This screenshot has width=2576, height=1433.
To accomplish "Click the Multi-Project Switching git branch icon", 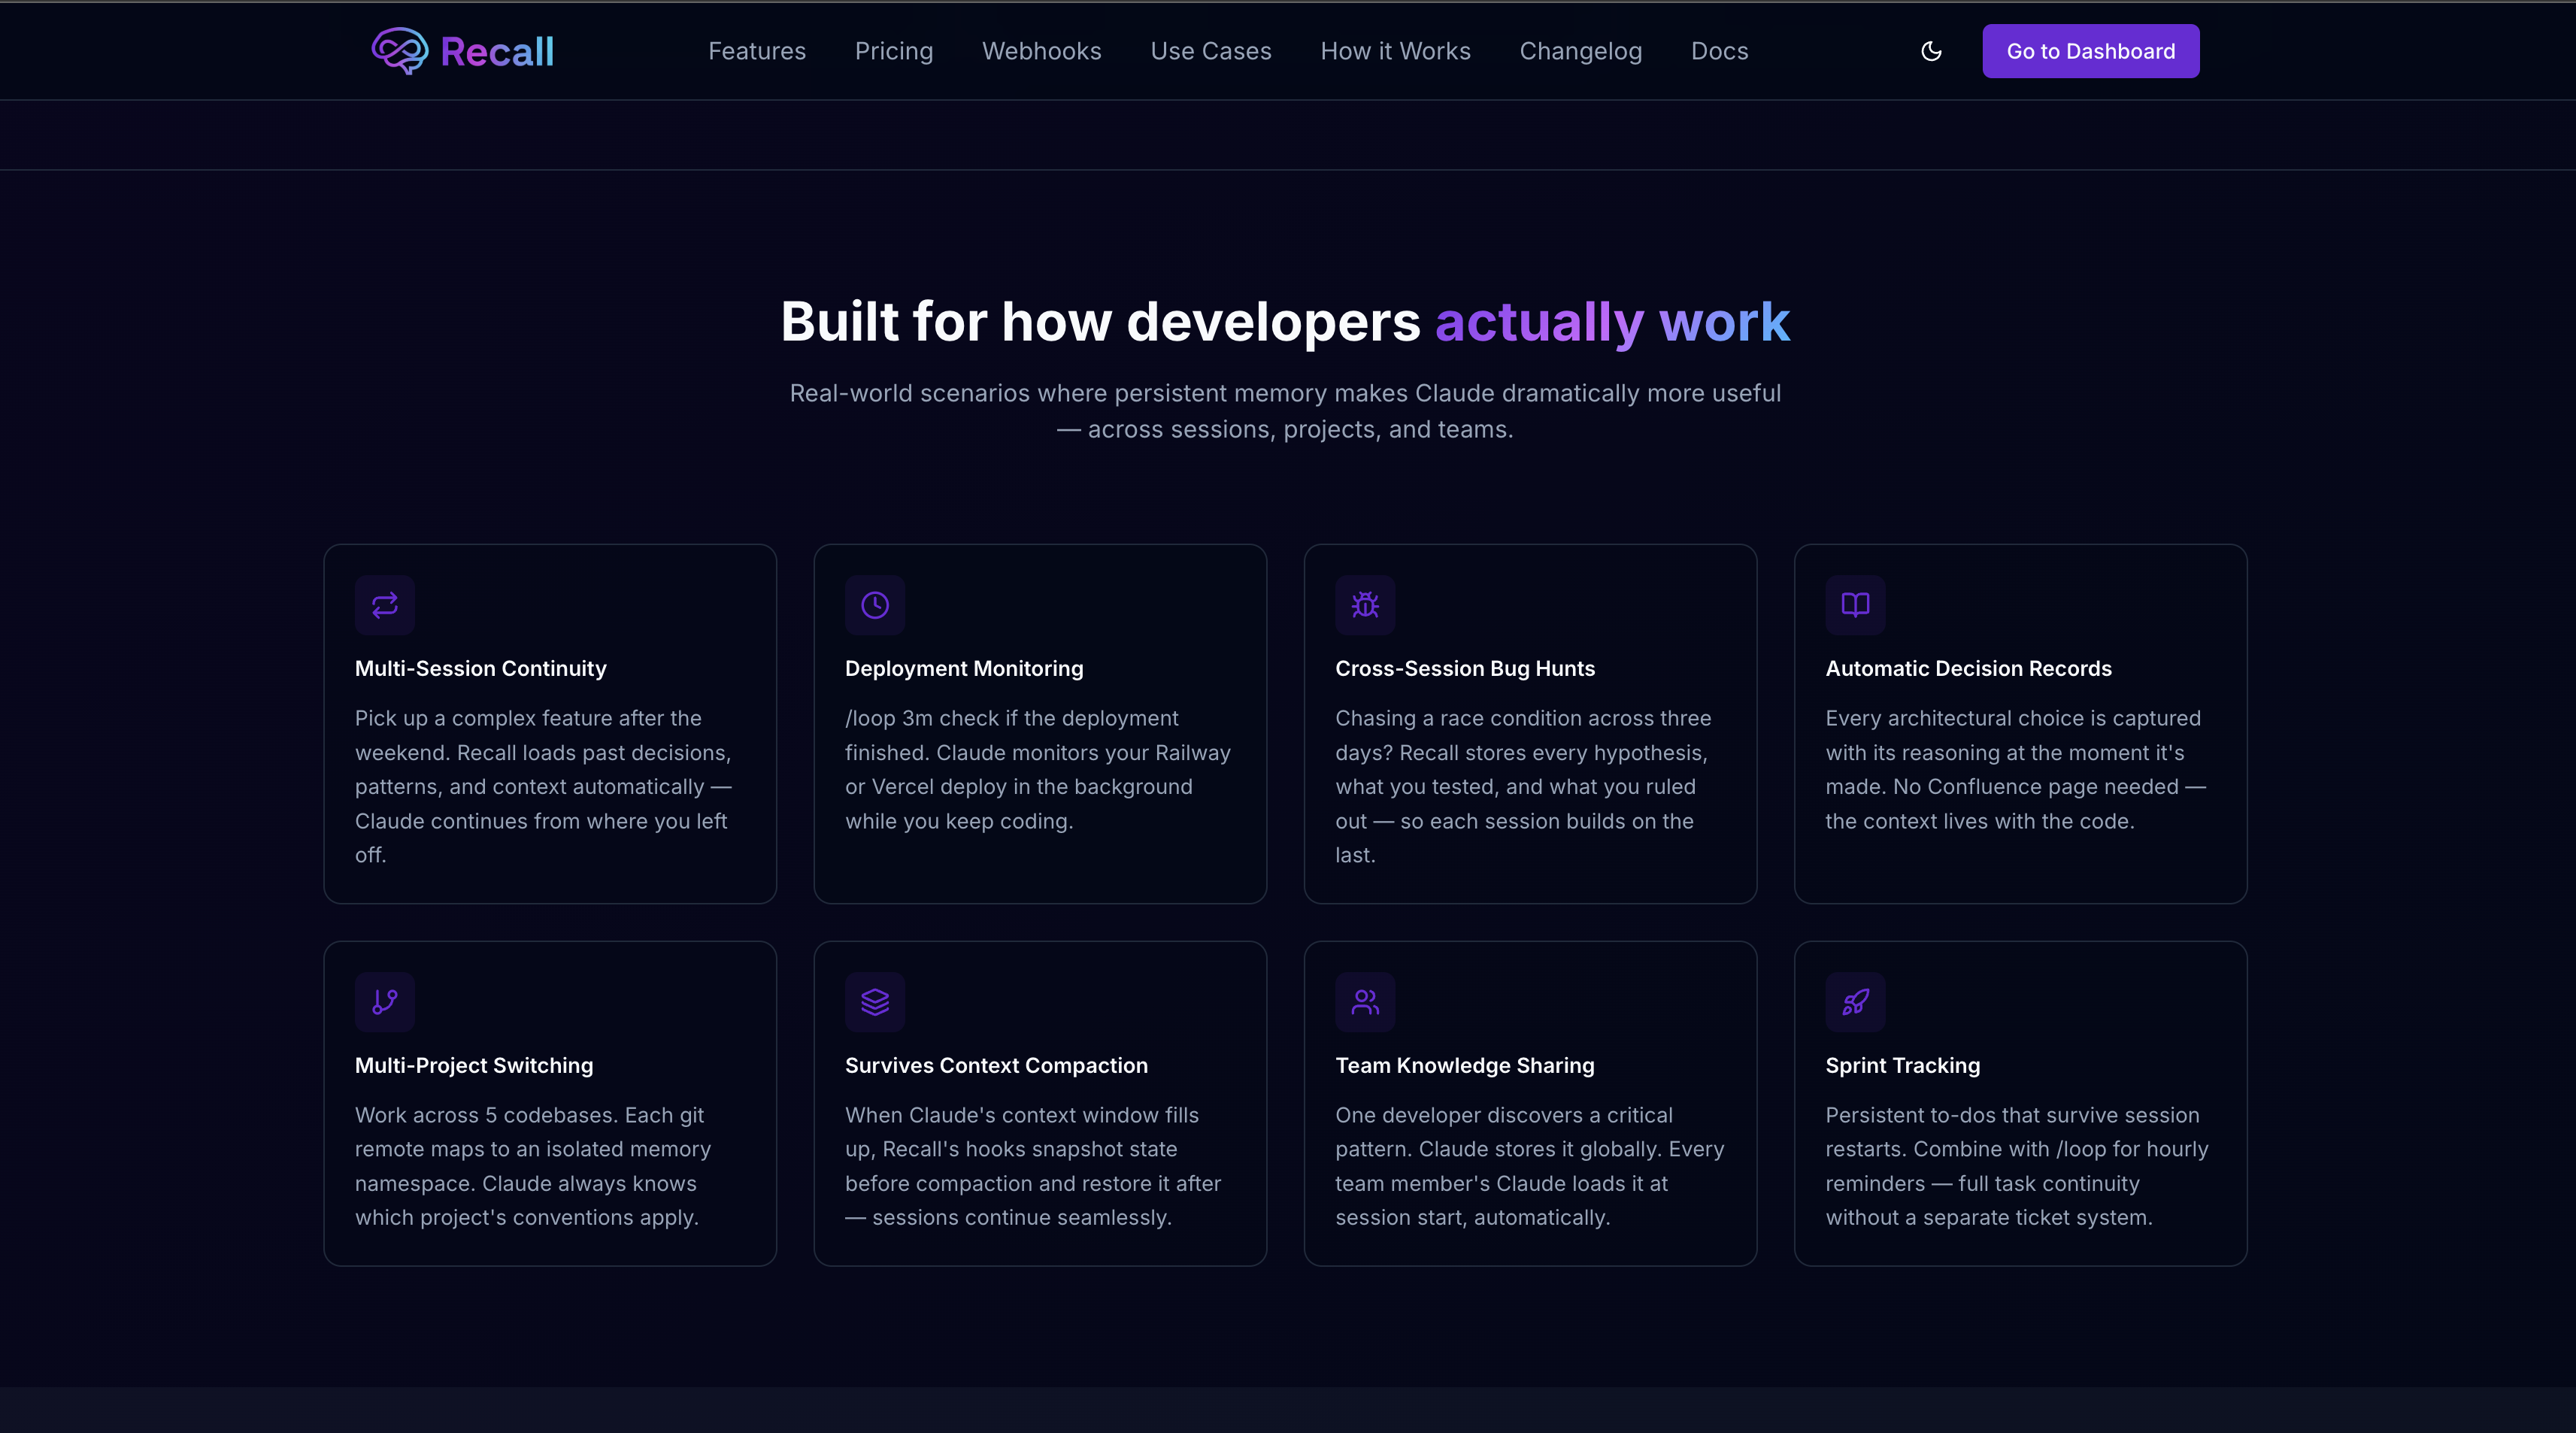I will (384, 1002).
